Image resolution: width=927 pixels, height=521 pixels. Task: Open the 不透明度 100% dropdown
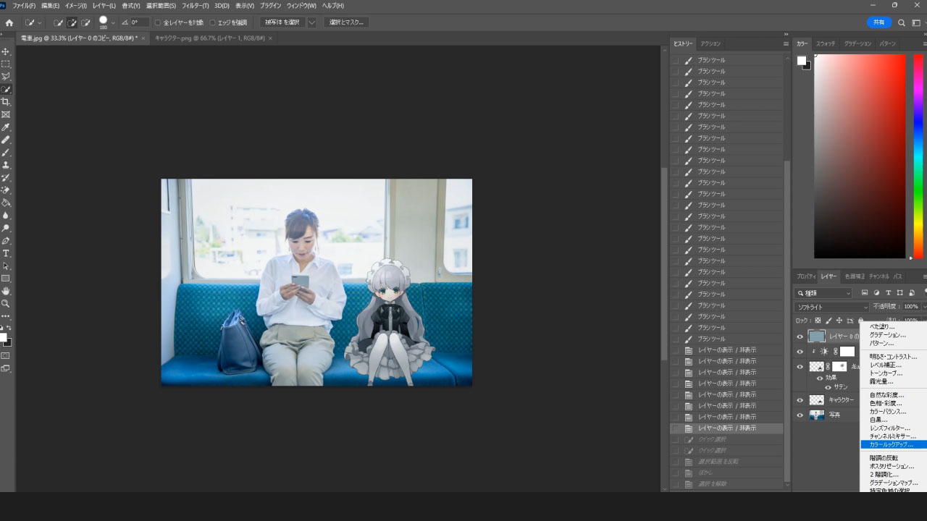[923, 307]
